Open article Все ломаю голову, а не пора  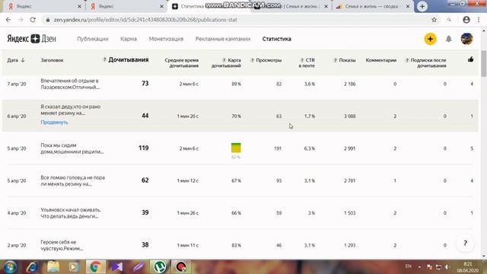[73, 181]
